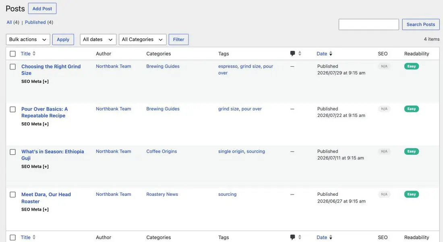Show All posts view filter
Image resolution: width=443 pixels, height=242 pixels.
(9, 22)
